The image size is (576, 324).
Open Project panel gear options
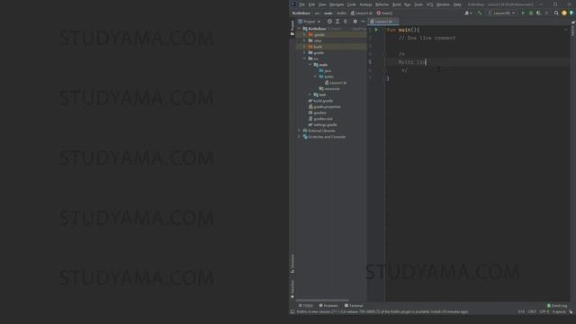click(x=355, y=22)
